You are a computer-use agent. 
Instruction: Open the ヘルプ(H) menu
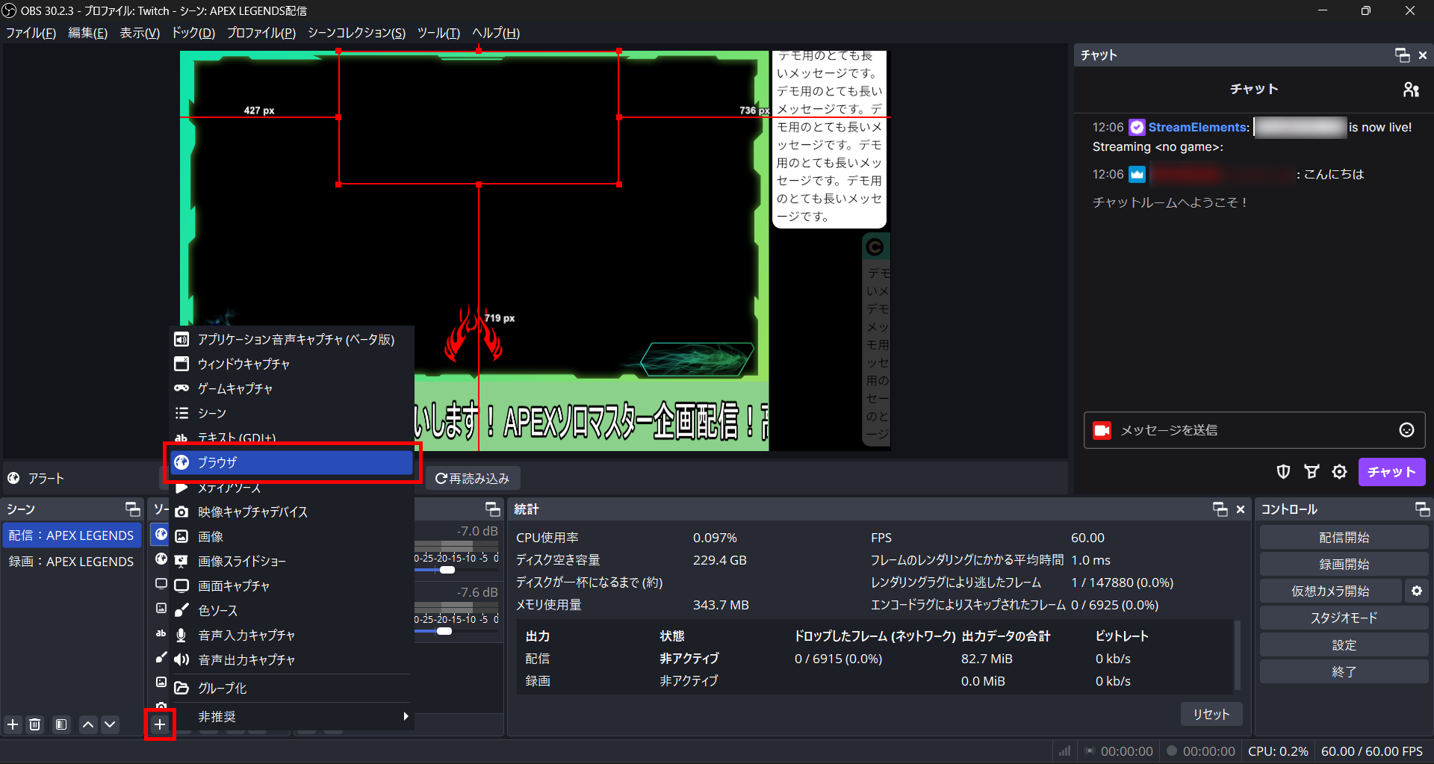496,33
